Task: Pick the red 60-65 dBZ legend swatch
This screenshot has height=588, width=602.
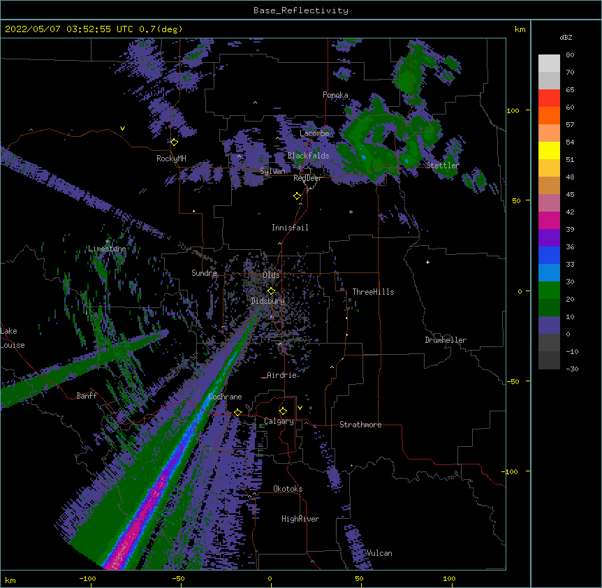Action: click(x=549, y=98)
